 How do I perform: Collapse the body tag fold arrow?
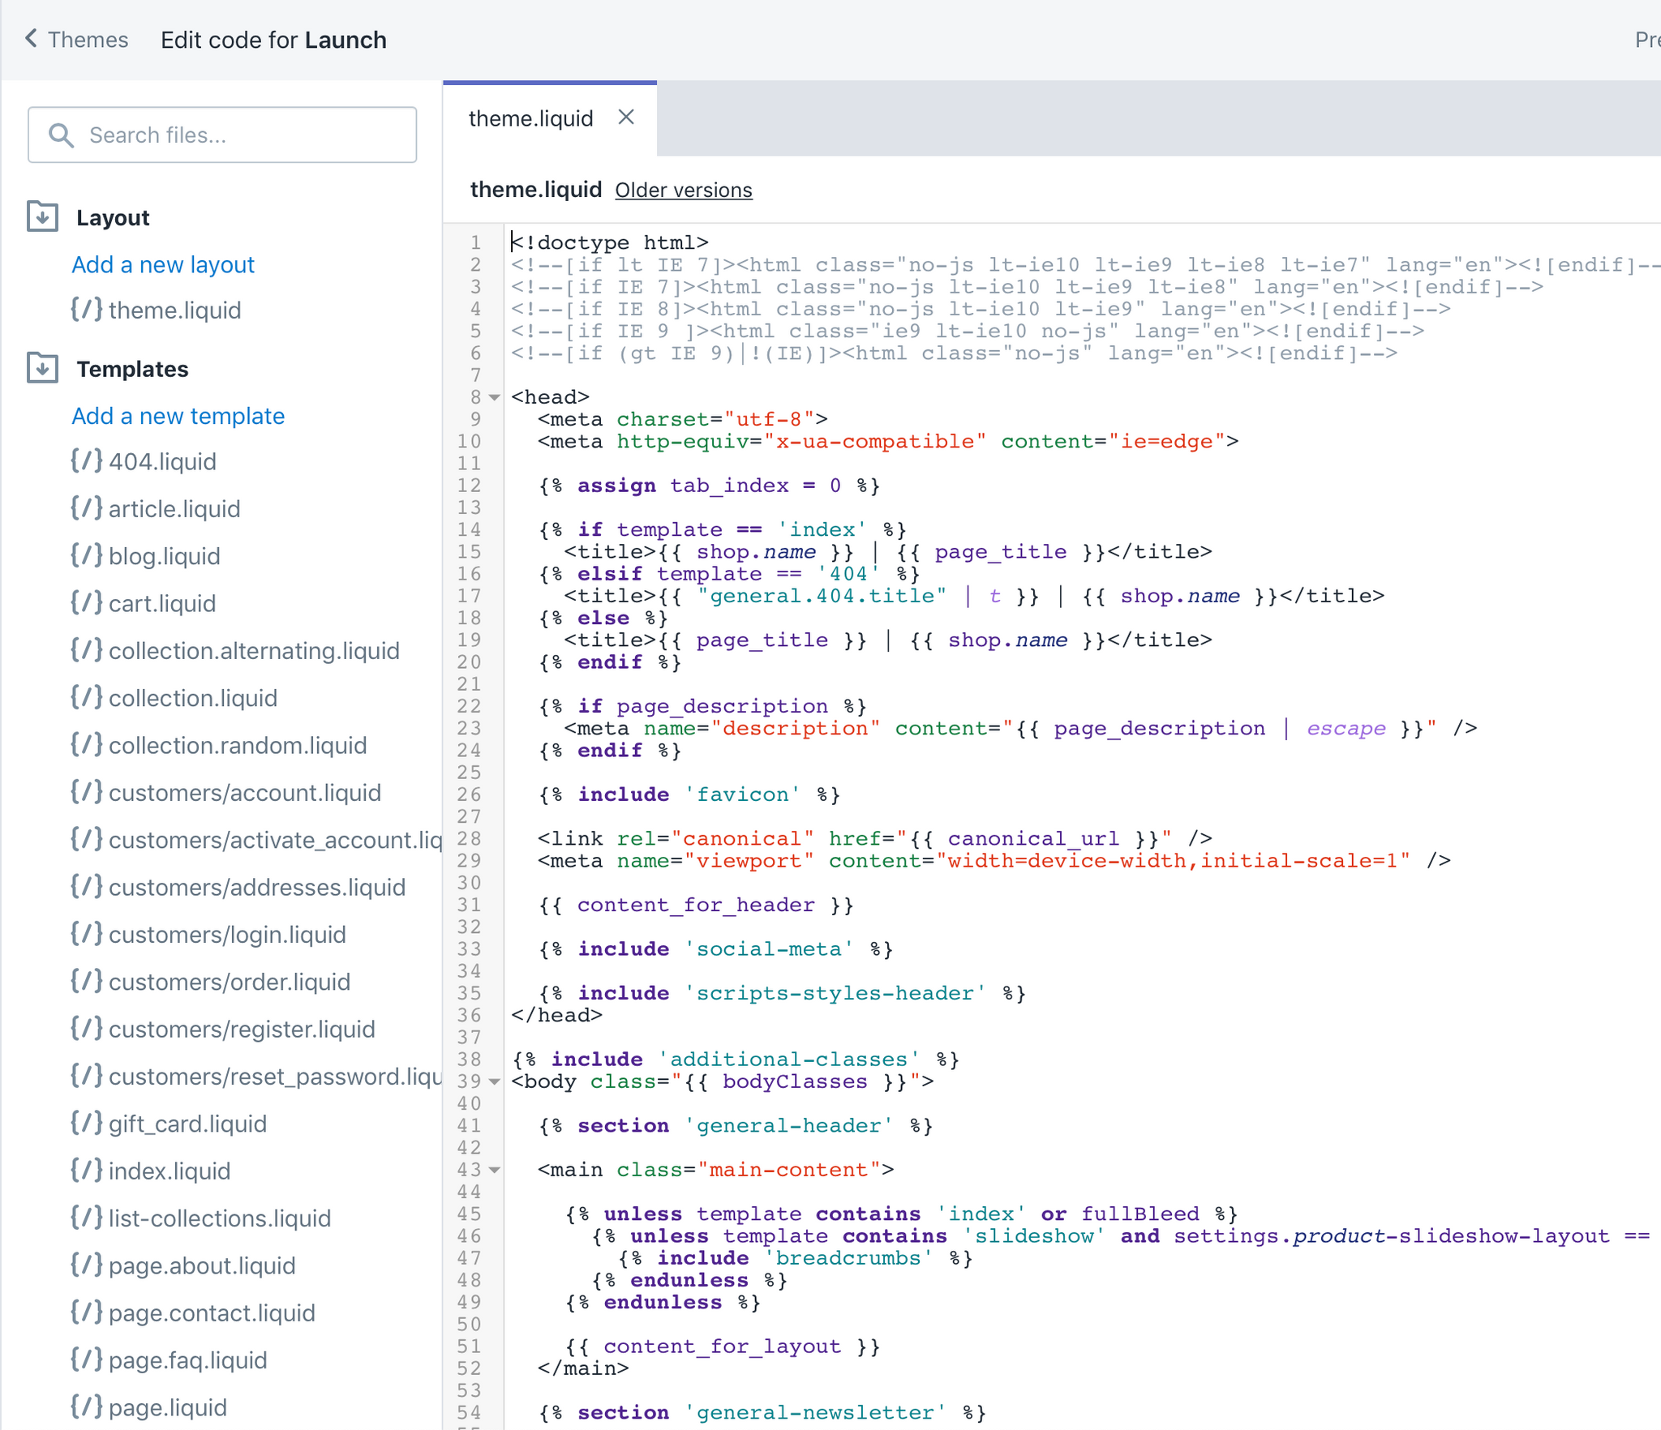click(494, 1081)
